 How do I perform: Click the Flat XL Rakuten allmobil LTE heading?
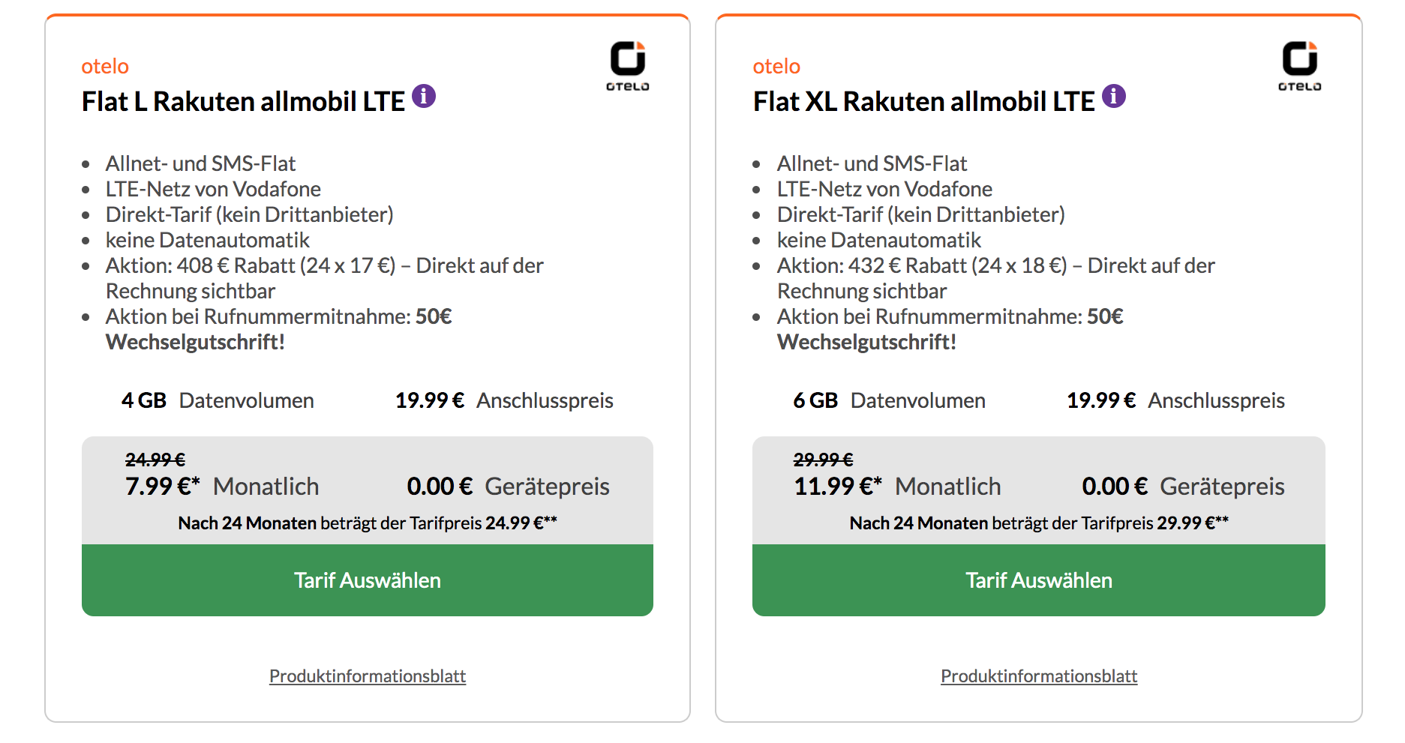click(x=923, y=101)
